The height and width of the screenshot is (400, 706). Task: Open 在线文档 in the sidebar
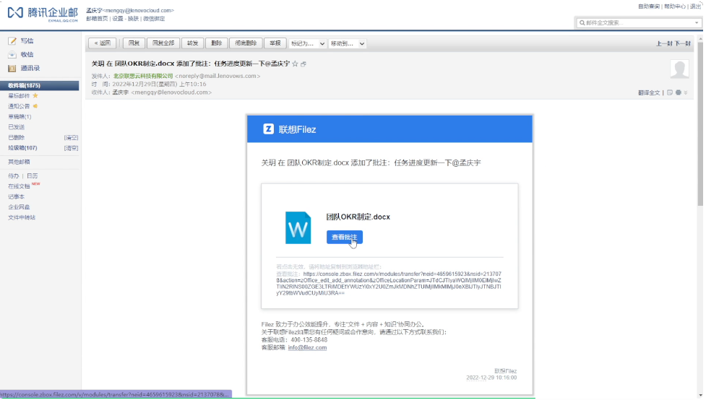(19, 186)
